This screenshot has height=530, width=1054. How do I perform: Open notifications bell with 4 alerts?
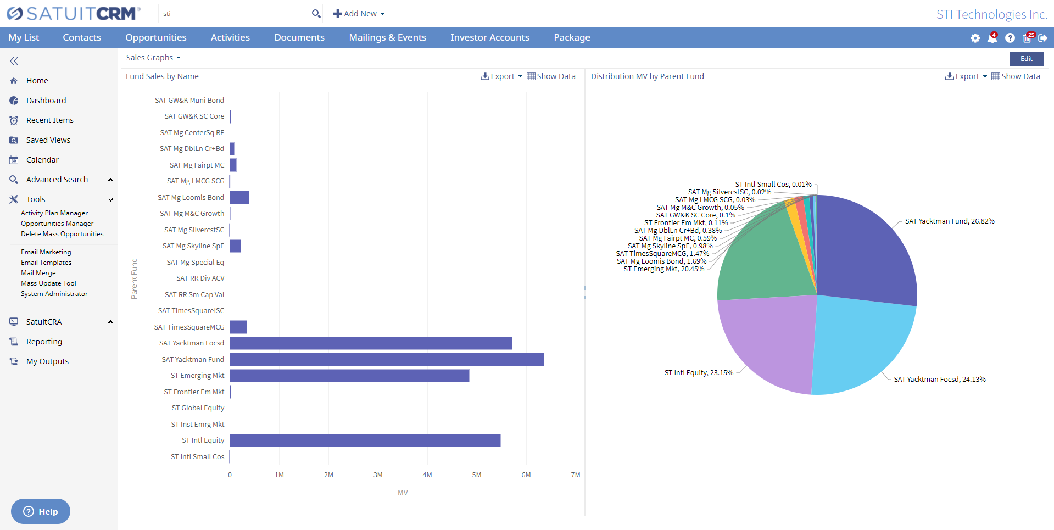click(x=992, y=38)
